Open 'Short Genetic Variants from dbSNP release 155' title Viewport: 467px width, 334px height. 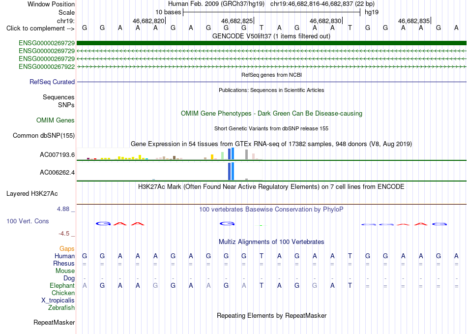tap(271, 128)
